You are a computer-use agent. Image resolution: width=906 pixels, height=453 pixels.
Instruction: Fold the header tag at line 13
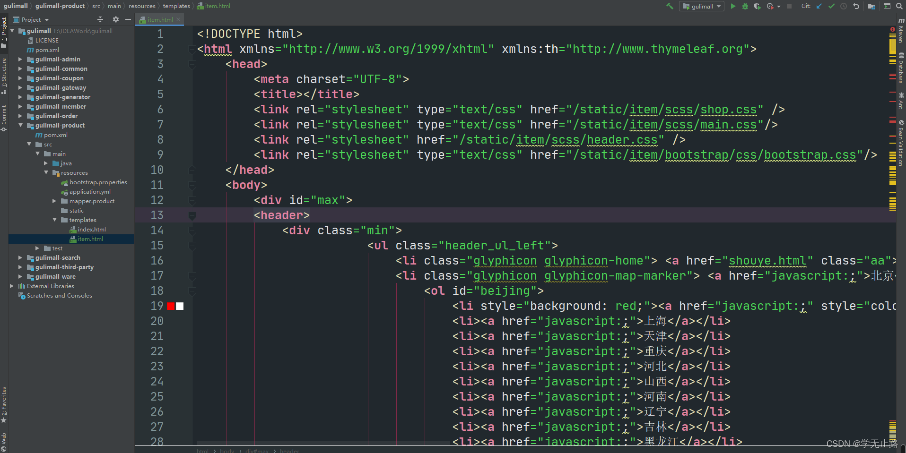(192, 216)
